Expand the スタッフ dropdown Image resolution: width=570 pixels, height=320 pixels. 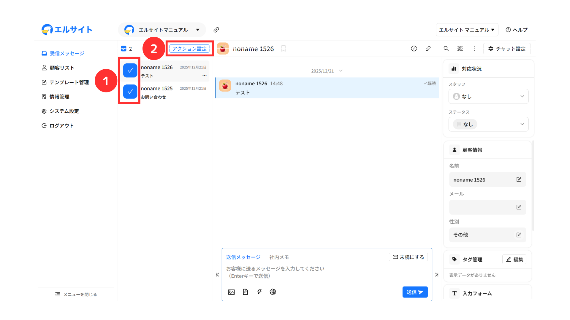point(488,96)
